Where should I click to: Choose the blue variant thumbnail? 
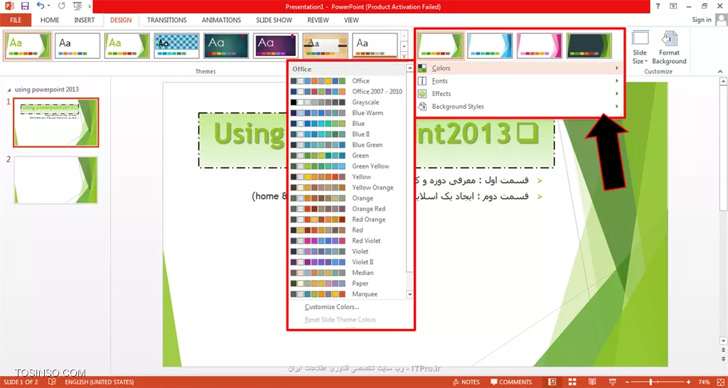[490, 45]
